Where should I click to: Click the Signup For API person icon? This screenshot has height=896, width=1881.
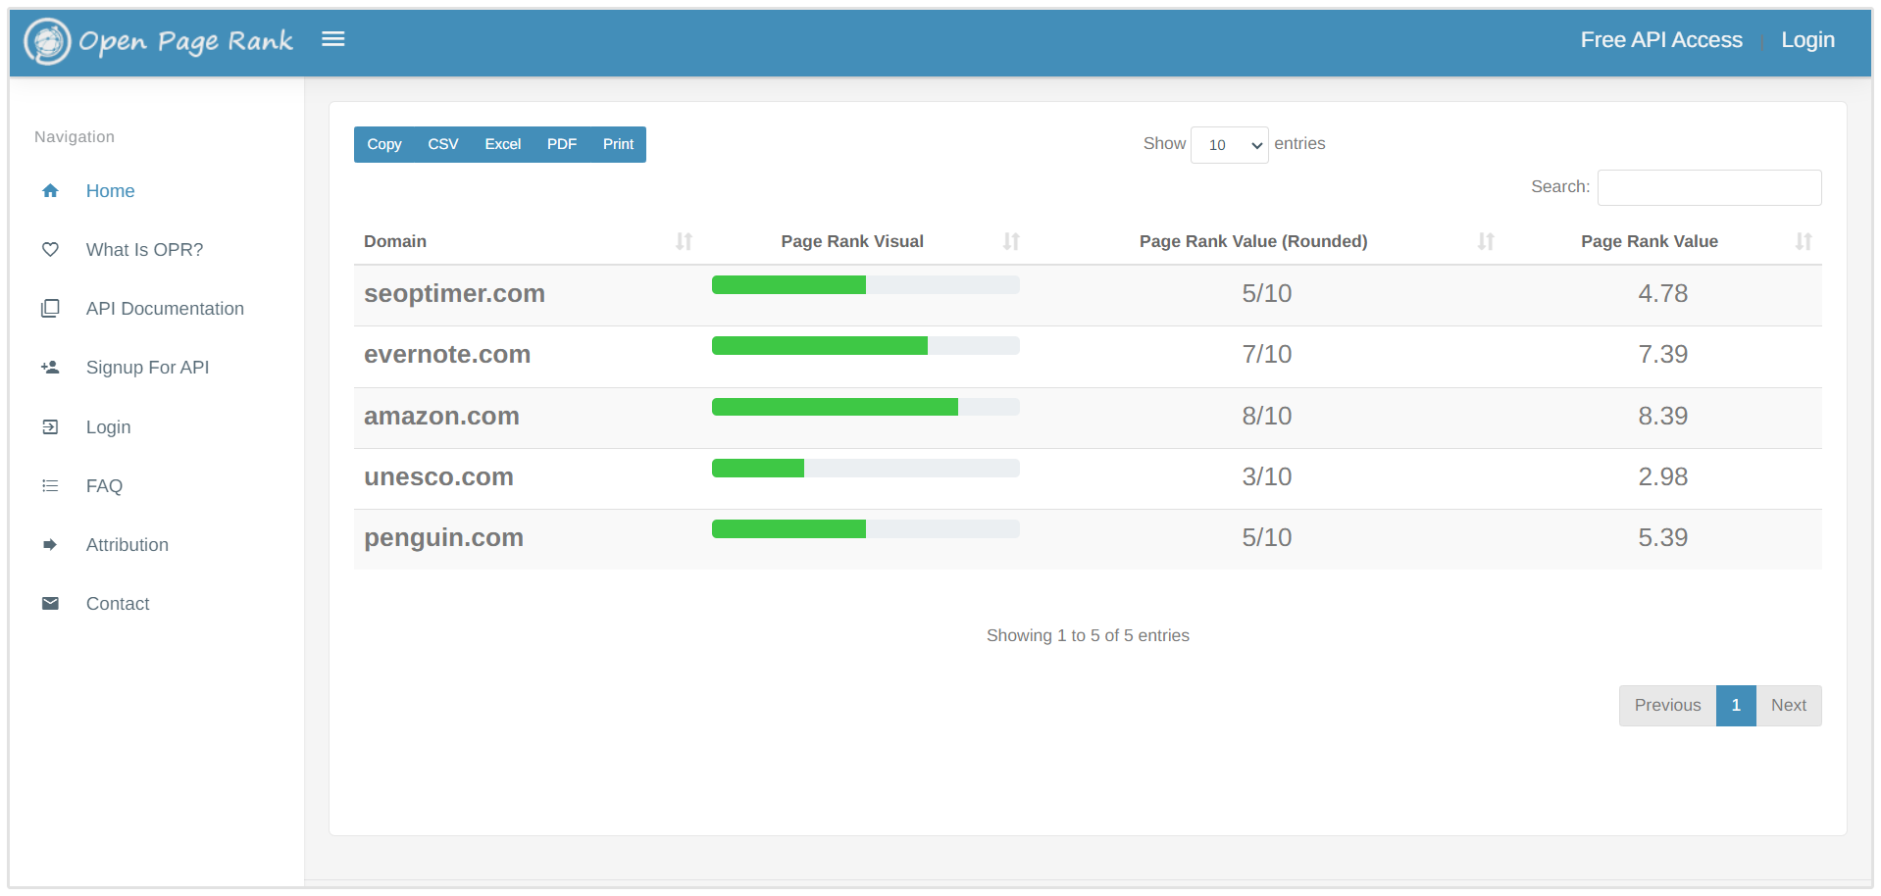point(50,368)
